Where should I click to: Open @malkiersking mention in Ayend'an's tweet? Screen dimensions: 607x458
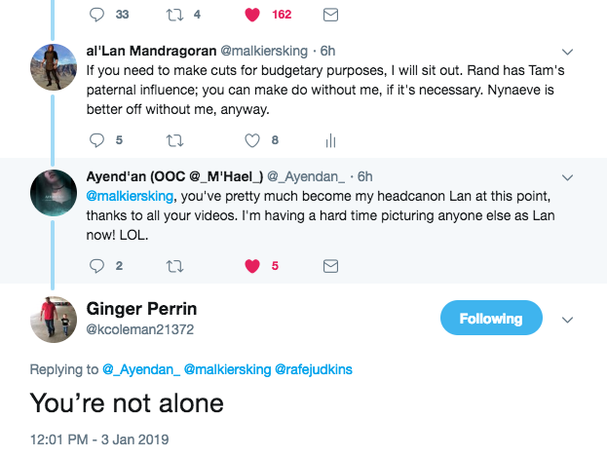pyautogui.click(x=133, y=195)
